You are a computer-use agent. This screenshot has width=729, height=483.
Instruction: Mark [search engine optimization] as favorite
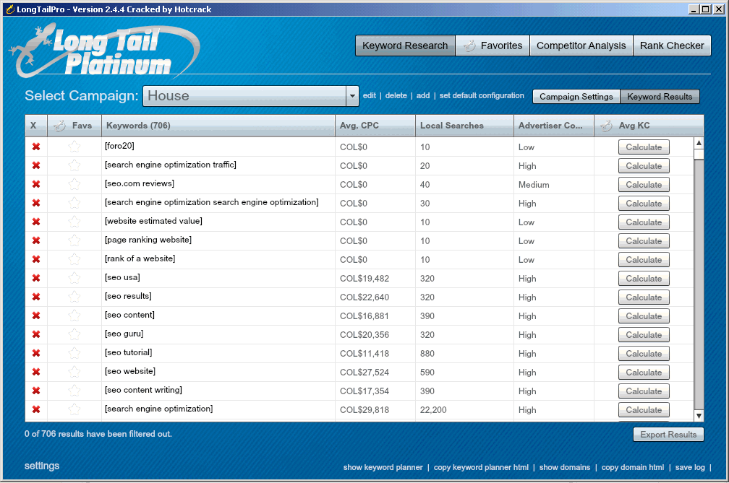tap(74, 409)
